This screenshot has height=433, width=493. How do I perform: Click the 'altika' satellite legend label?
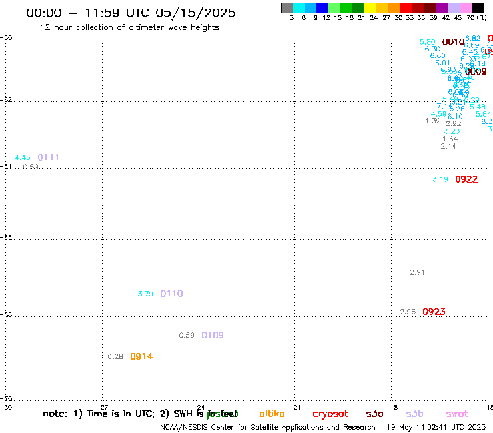(x=272, y=414)
